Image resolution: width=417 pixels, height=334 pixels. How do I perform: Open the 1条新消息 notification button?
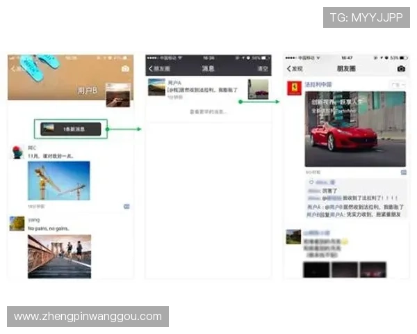(71, 129)
